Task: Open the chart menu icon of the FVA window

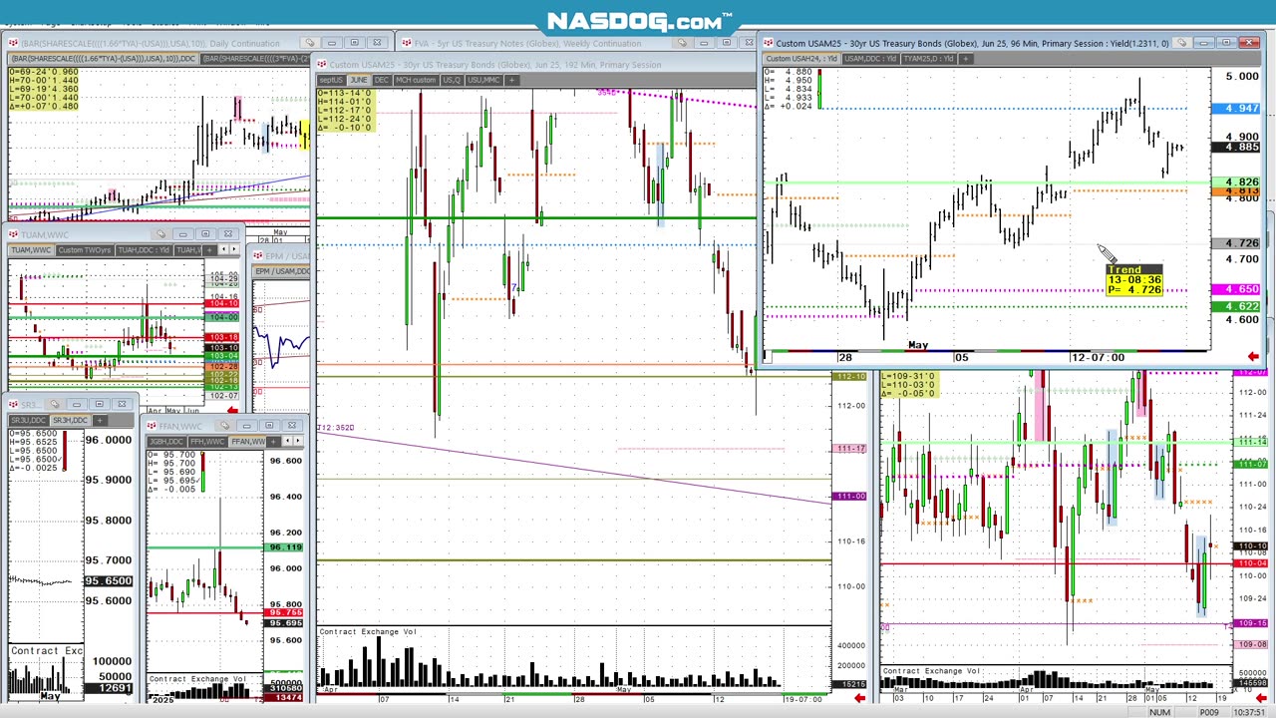Action: click(406, 43)
